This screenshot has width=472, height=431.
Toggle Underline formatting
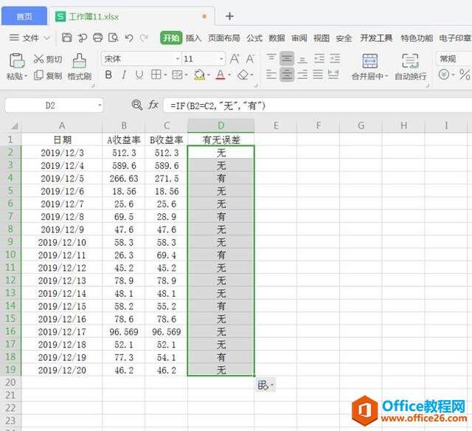[x=139, y=75]
